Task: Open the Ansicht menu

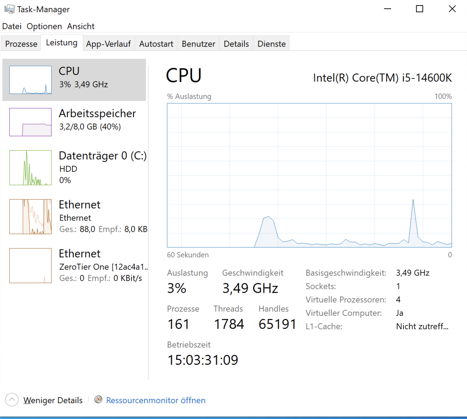Action: click(81, 26)
